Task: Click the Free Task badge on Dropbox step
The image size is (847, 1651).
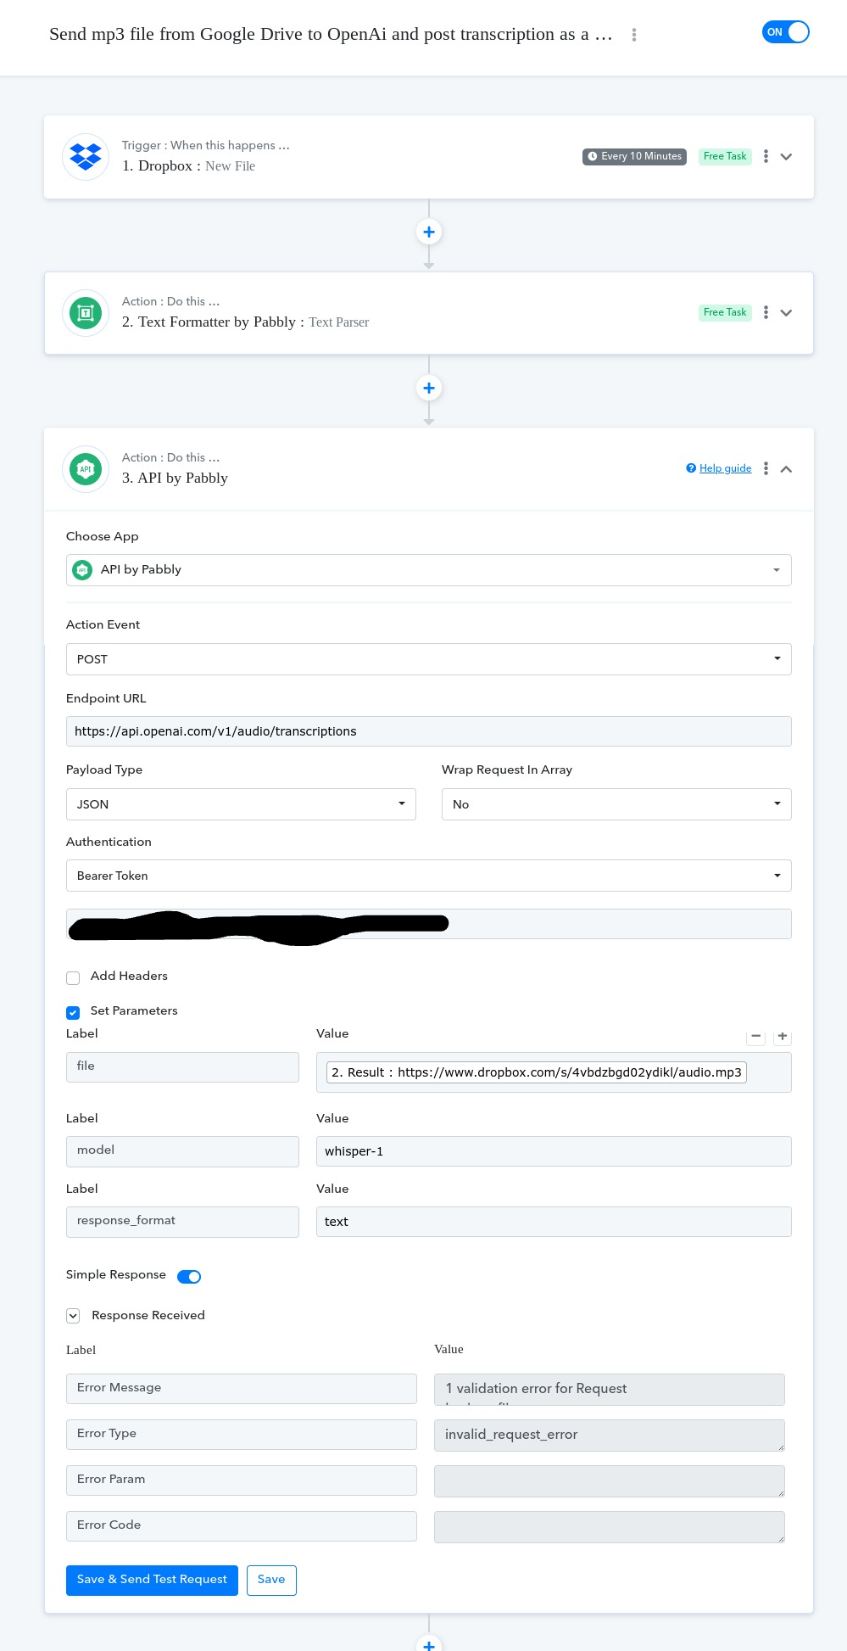Action: [725, 156]
